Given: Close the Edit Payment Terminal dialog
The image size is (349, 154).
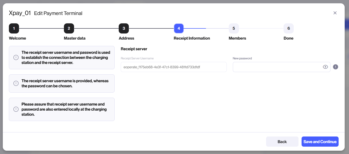Looking at the screenshot, I should [335, 13].
